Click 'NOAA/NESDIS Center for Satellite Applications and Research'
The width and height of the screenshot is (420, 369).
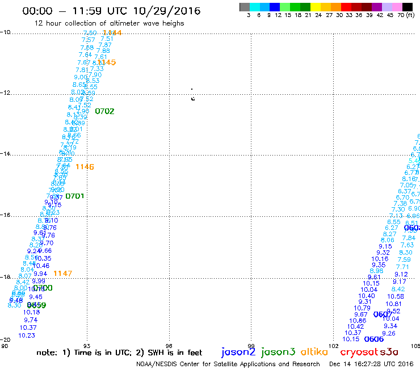point(228,364)
